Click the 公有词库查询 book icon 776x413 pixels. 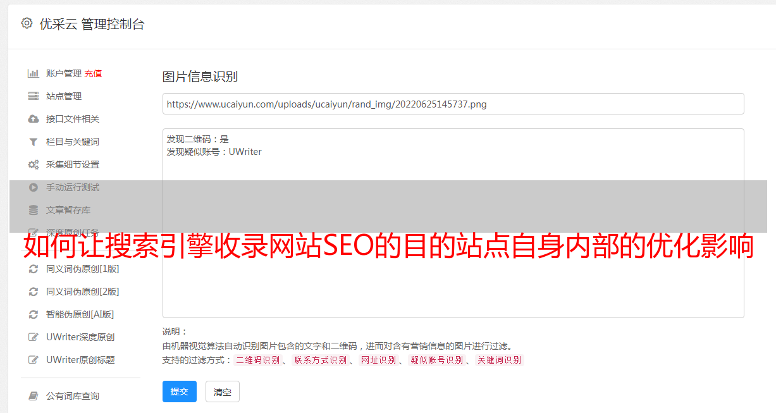(34, 396)
